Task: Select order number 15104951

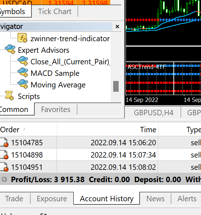Action: pos(27,167)
